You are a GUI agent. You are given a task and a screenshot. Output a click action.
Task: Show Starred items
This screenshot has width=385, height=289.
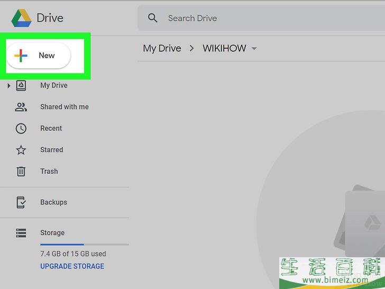[x=52, y=150]
